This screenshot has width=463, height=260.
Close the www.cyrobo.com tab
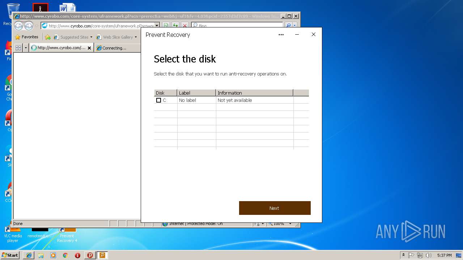click(89, 48)
